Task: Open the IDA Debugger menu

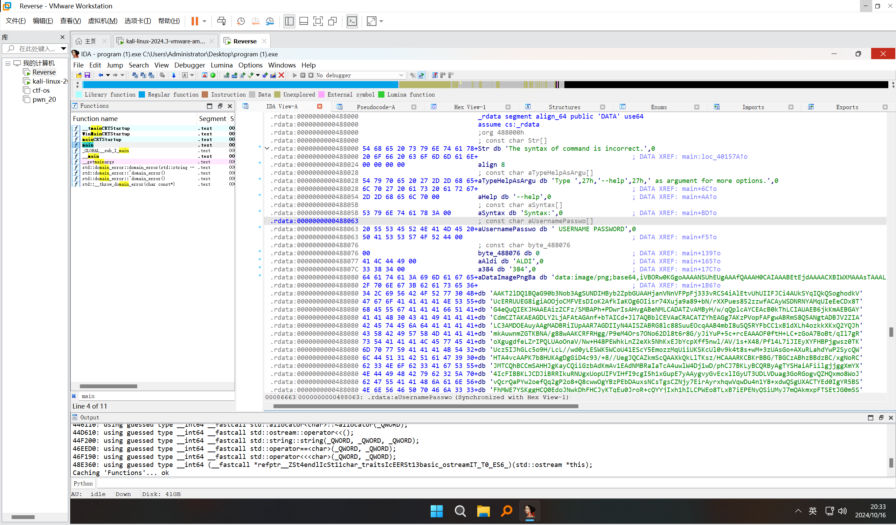Action: (x=189, y=65)
